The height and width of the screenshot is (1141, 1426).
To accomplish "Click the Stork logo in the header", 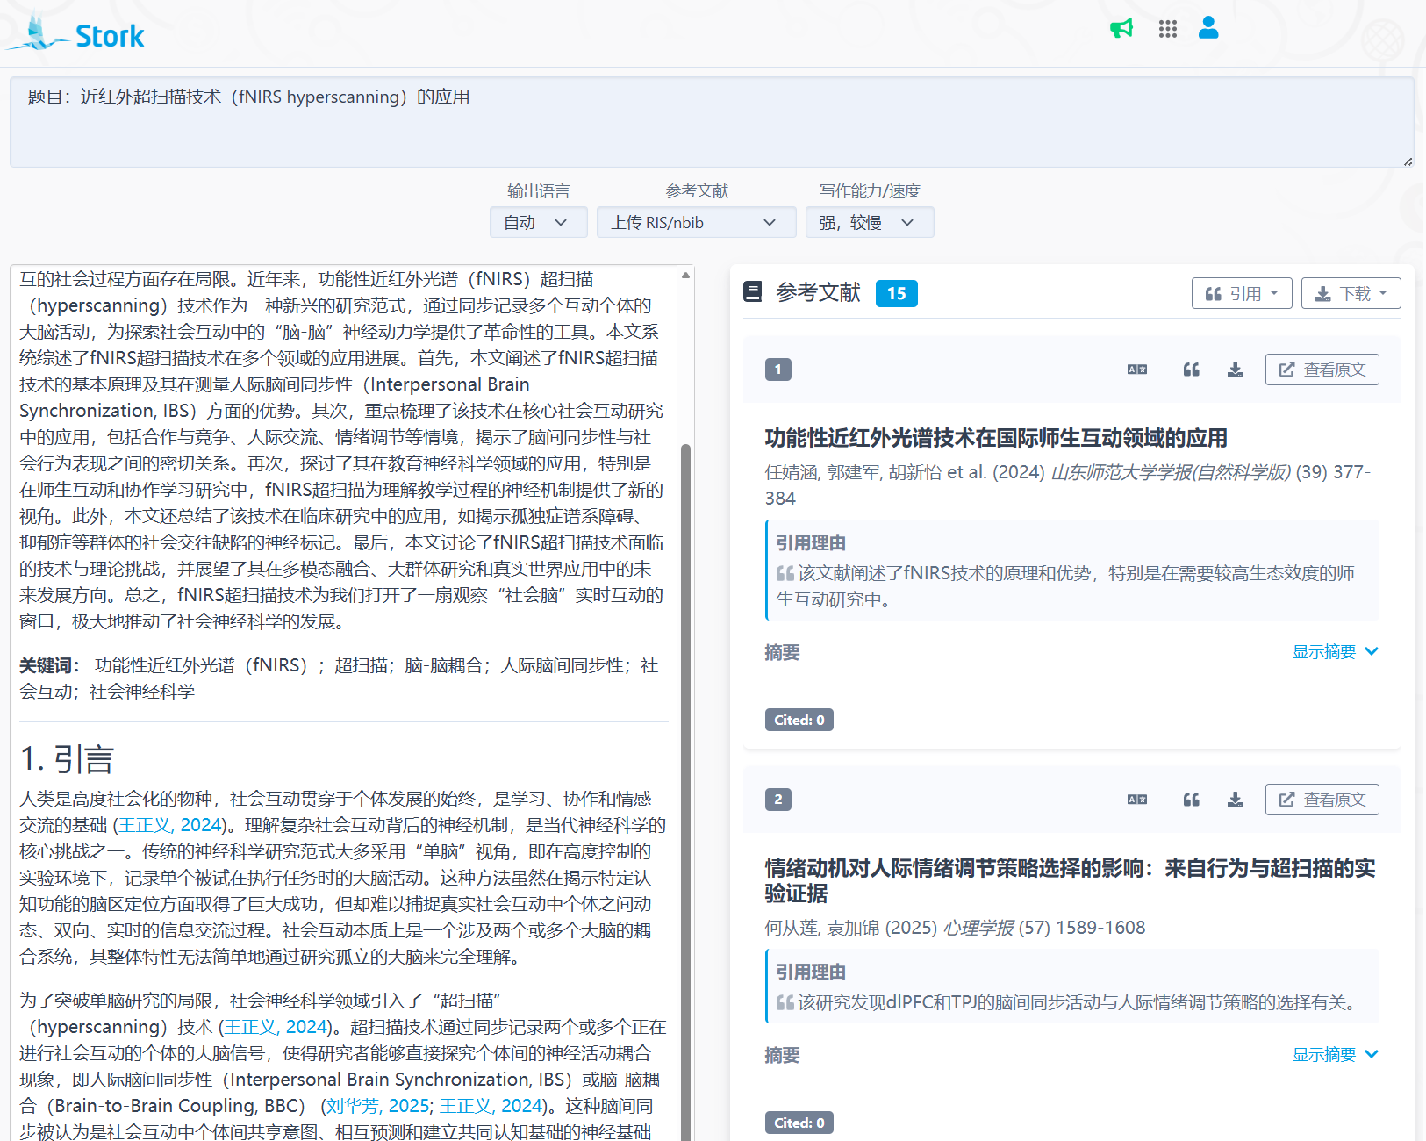I will click(77, 35).
